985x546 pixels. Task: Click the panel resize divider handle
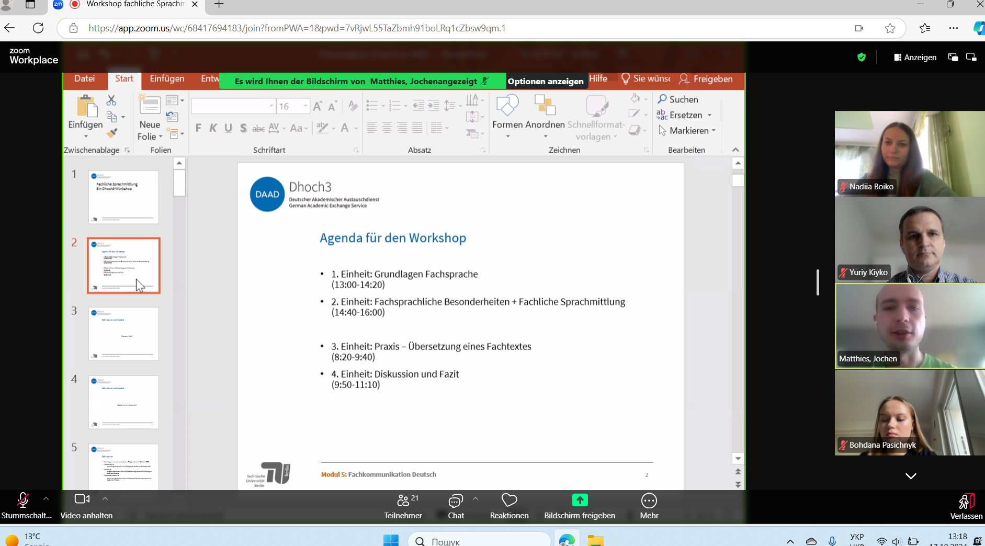tap(818, 282)
